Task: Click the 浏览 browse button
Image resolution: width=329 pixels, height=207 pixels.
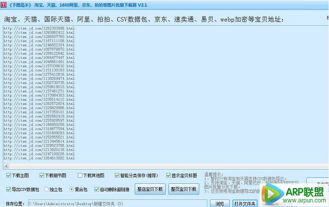Action: tap(220, 204)
